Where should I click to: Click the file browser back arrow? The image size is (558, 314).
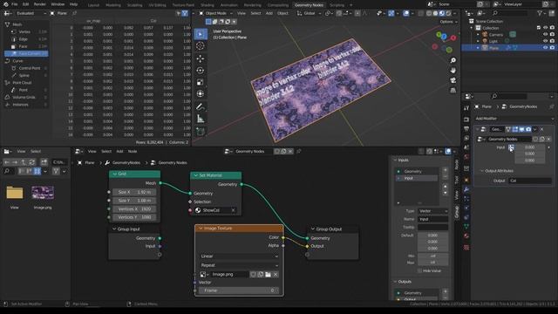click(x=7, y=162)
